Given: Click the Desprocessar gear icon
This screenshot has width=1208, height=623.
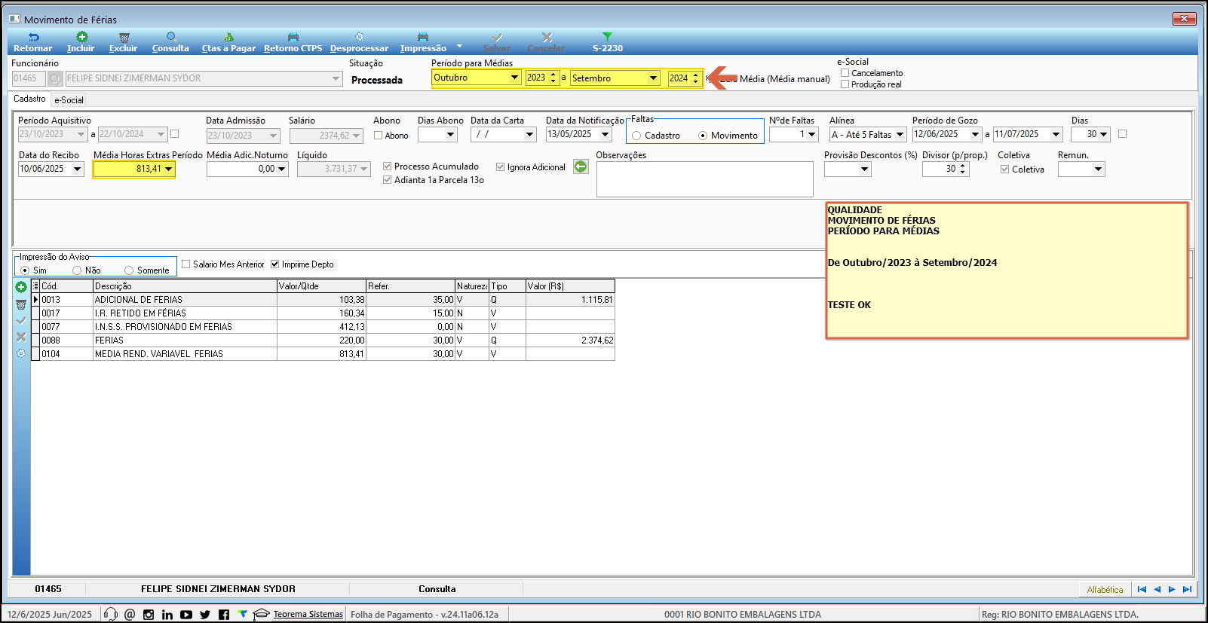Looking at the screenshot, I should 360,37.
